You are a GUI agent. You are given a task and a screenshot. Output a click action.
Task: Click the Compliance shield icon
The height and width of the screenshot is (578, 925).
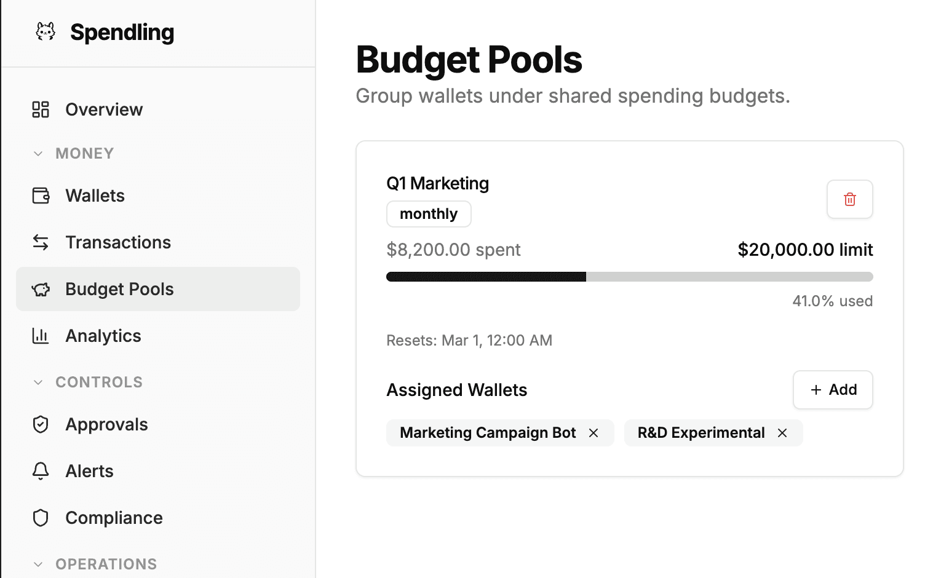[x=41, y=518]
